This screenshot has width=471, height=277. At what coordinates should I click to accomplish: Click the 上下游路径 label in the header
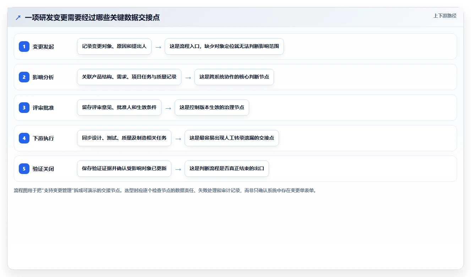445,16
